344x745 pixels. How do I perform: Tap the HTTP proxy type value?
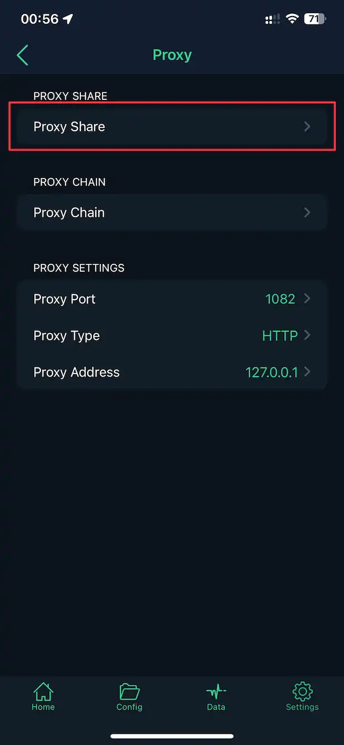(280, 335)
